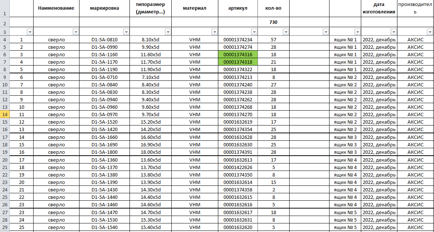Select row header 29
Screen dimensions: 434x232
[x=5, y=227]
